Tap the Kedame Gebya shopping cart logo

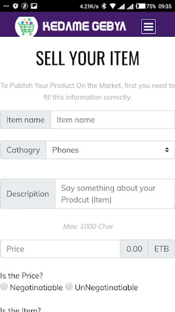click(x=26, y=26)
